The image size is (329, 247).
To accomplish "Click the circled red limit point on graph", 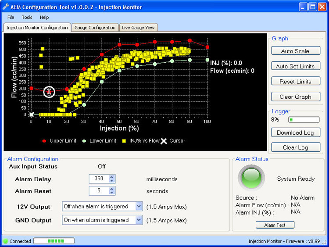I will 49,91.
